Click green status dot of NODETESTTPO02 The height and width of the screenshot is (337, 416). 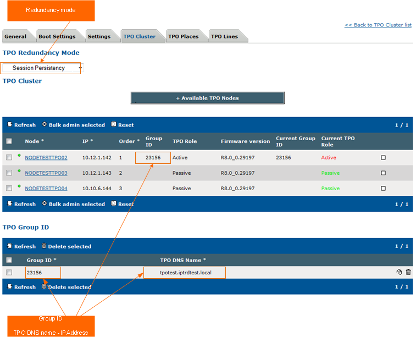pos(19,155)
